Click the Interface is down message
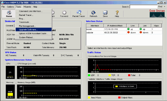167x101 pixels. (x=125, y=86)
